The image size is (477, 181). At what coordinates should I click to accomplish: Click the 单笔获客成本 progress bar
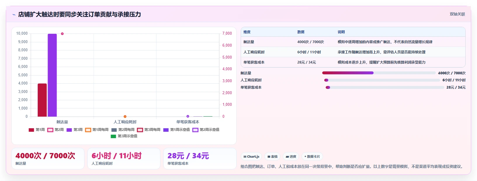point(385,87)
